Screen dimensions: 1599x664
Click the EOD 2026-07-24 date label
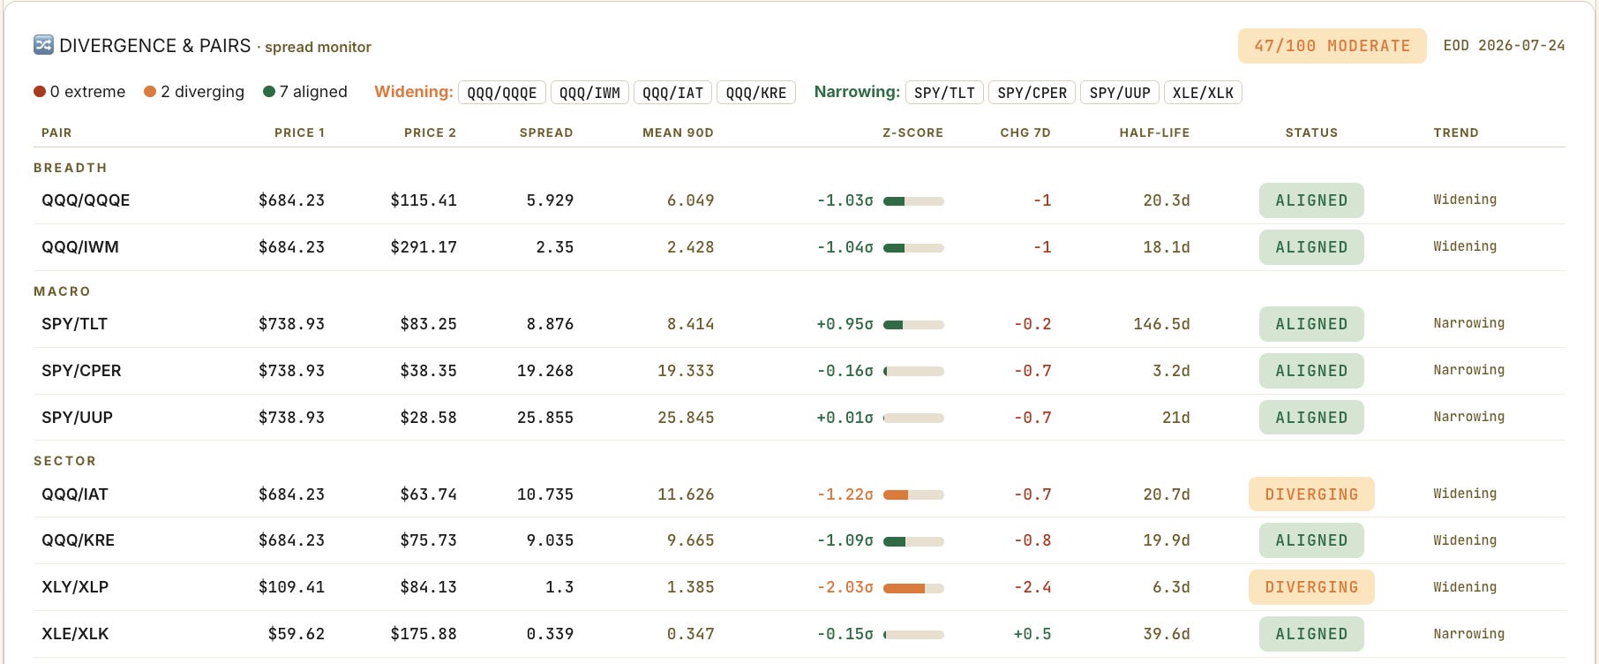coord(1504,46)
